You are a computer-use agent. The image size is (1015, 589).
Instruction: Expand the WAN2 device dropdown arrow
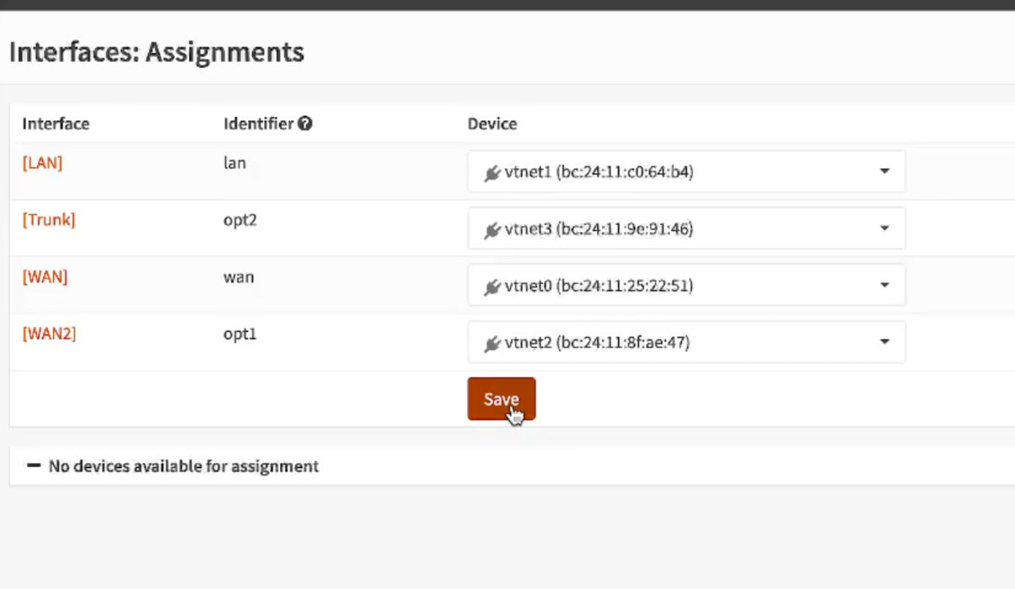tap(884, 342)
